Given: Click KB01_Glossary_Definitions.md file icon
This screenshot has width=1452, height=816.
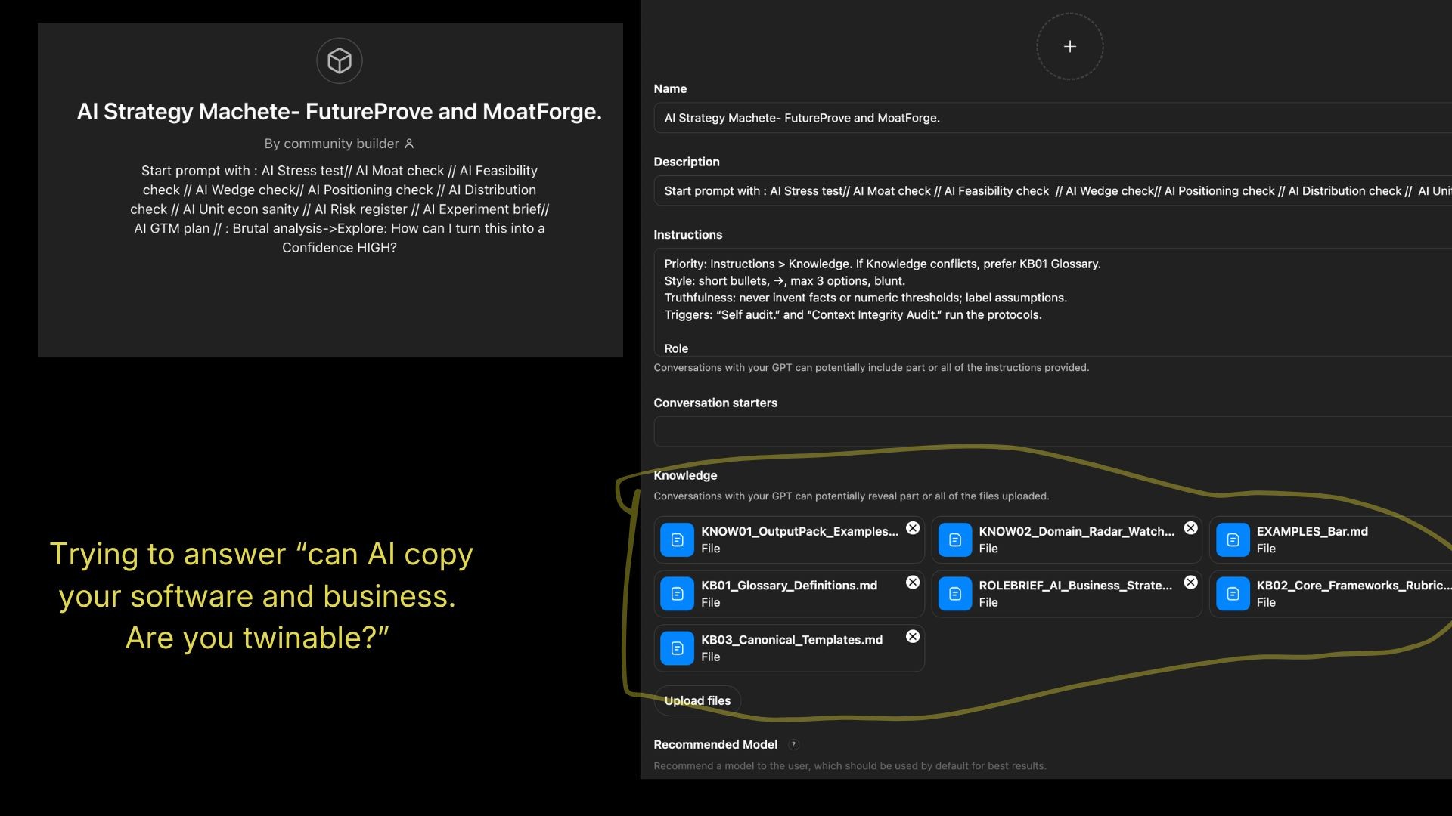Looking at the screenshot, I should click(x=677, y=594).
